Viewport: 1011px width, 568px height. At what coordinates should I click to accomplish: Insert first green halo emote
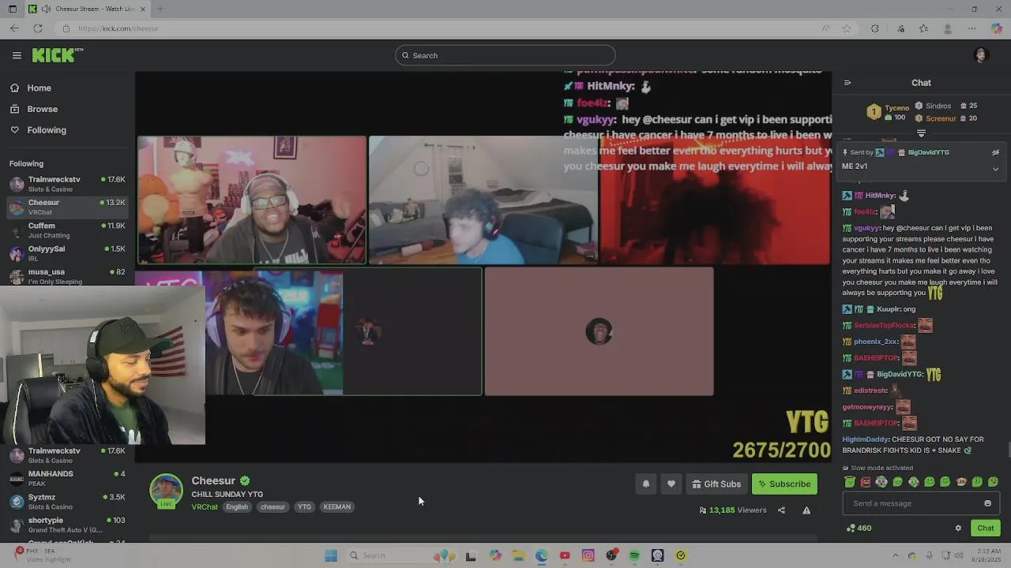pyautogui.click(x=849, y=482)
